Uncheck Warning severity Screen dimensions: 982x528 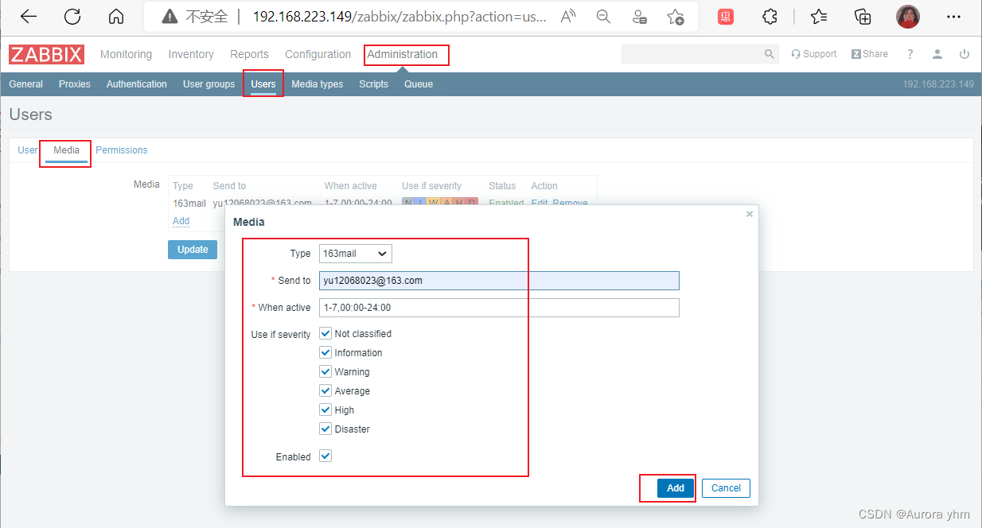pyautogui.click(x=325, y=371)
